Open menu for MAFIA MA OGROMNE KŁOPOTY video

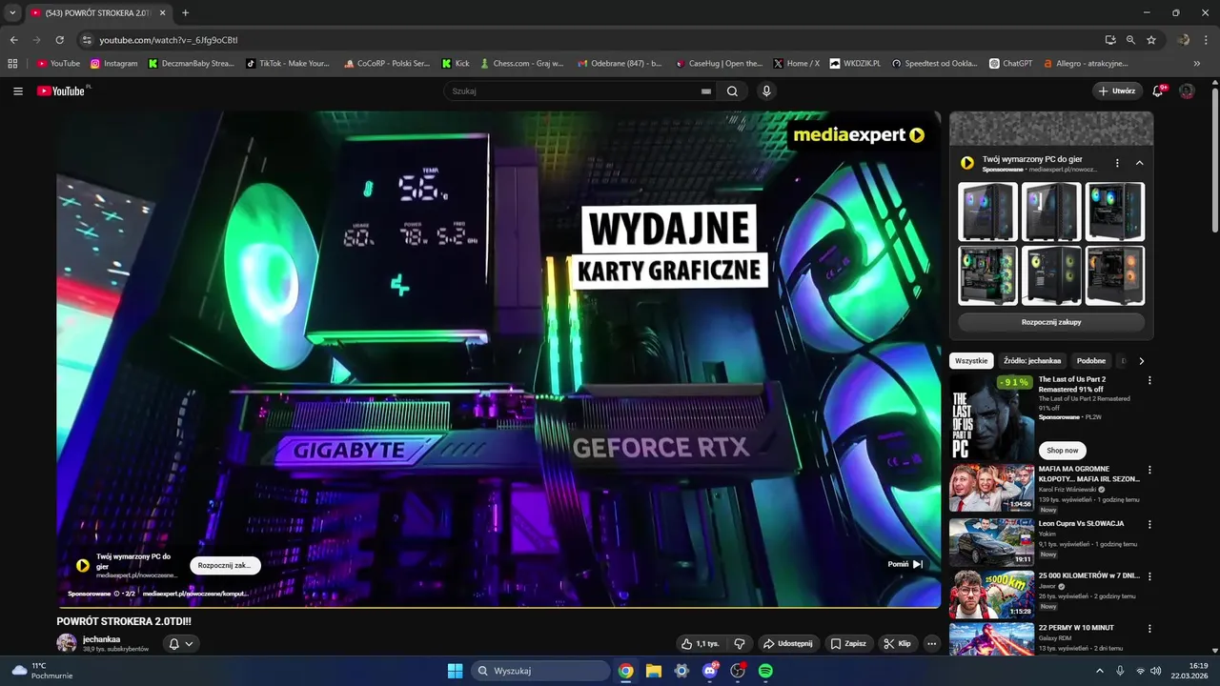1149,470
